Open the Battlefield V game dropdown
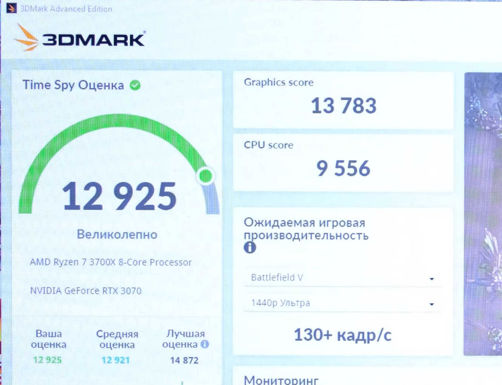The width and height of the screenshot is (502, 385). pos(342,278)
